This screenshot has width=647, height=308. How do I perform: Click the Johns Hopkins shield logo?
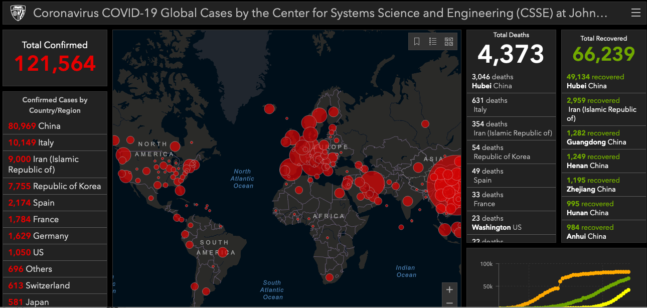(18, 13)
